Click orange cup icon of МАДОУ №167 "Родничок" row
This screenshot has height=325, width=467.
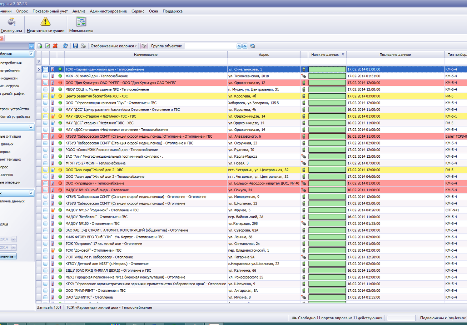[53, 210]
